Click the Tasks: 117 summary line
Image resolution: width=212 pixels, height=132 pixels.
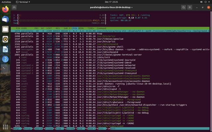[130, 15]
